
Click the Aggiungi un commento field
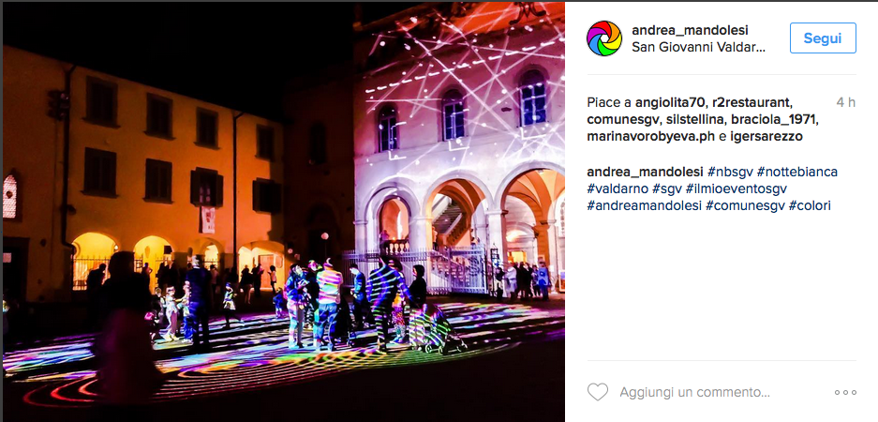coord(694,392)
